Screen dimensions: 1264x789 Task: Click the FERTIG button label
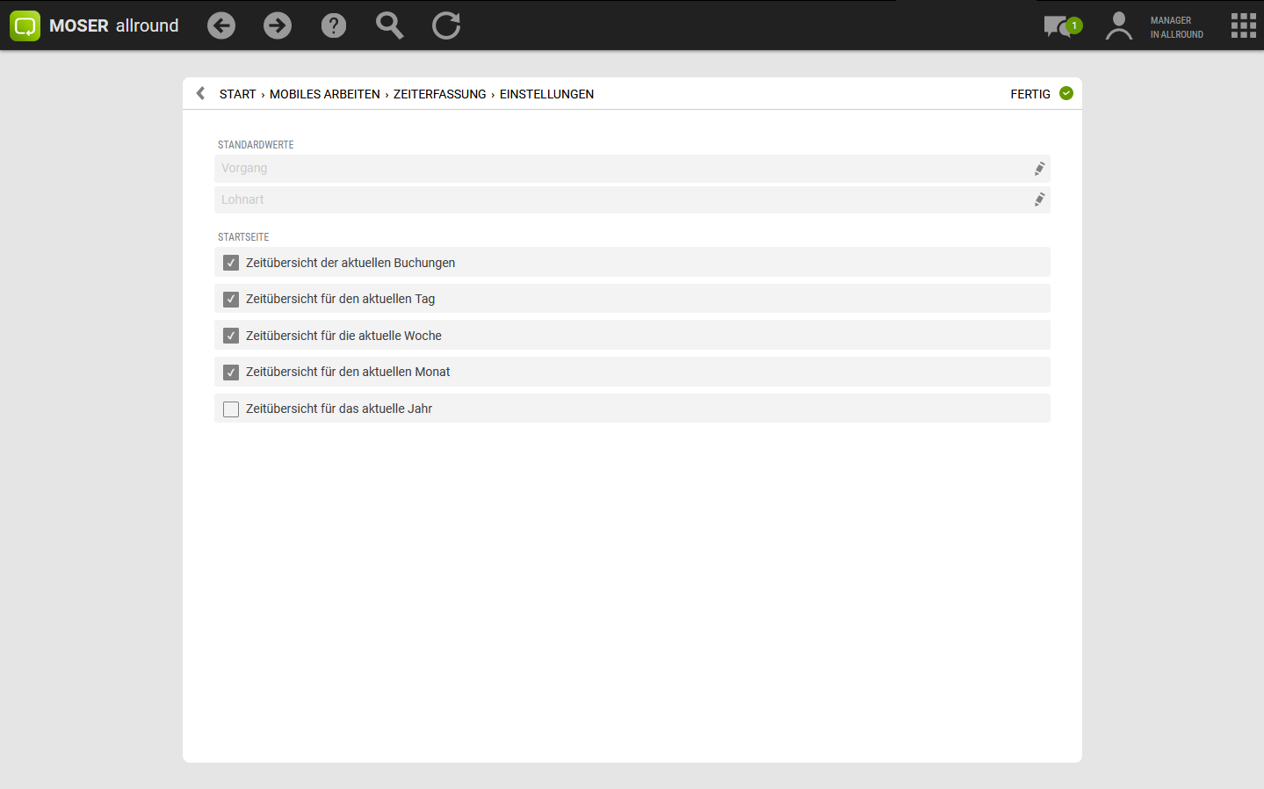click(x=1030, y=94)
